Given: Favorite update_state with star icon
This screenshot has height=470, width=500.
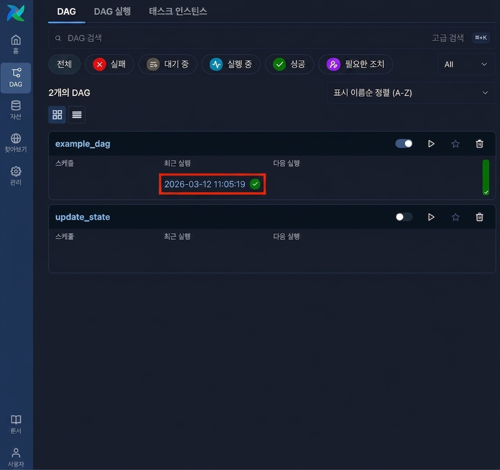Looking at the screenshot, I should coord(455,217).
